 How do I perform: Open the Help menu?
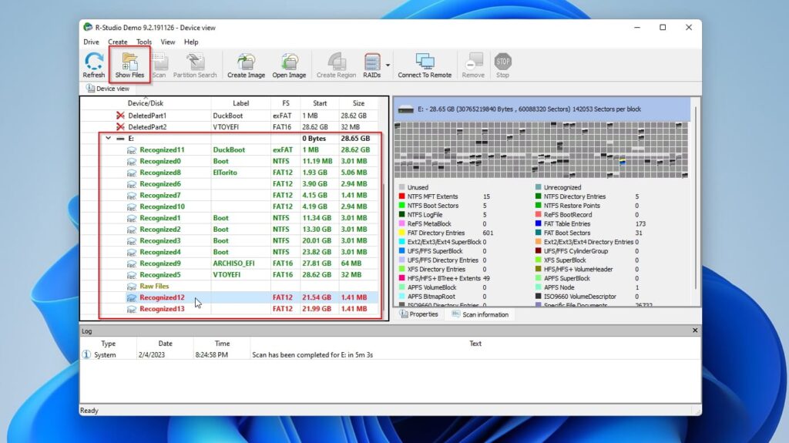coord(191,42)
